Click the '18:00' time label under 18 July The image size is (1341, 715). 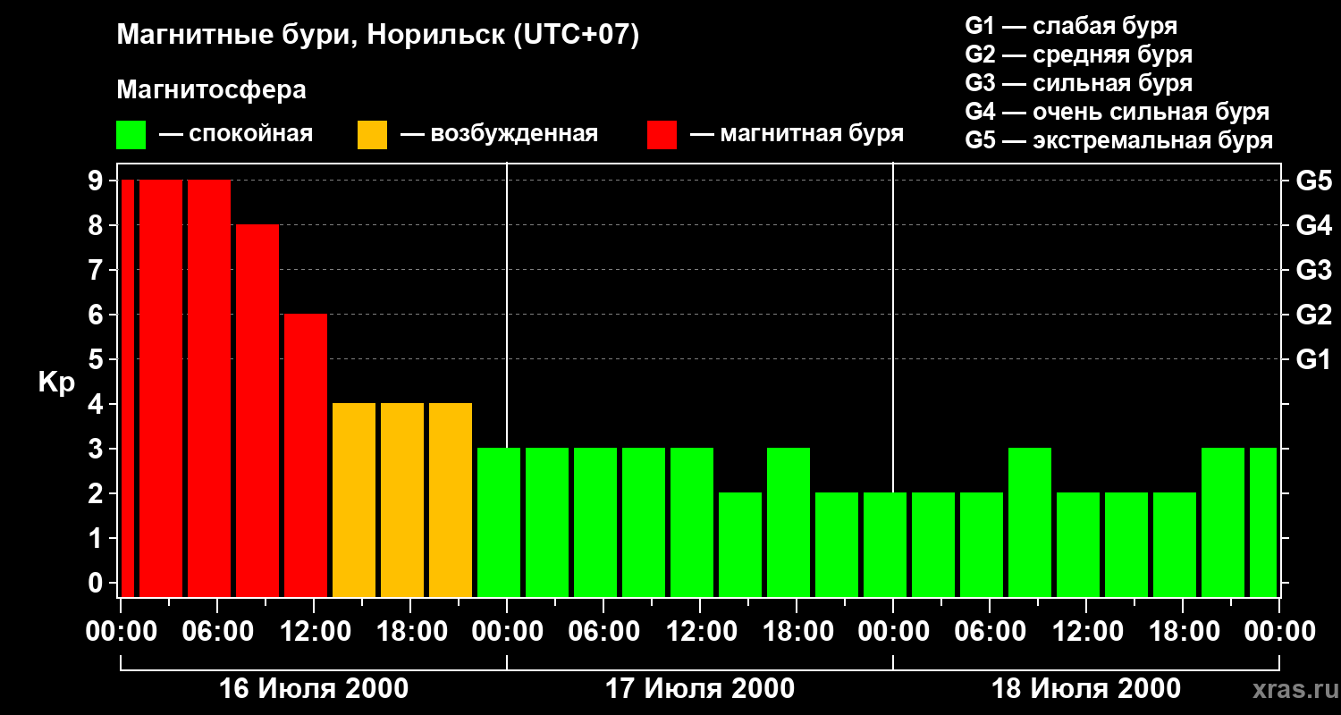point(1183,632)
